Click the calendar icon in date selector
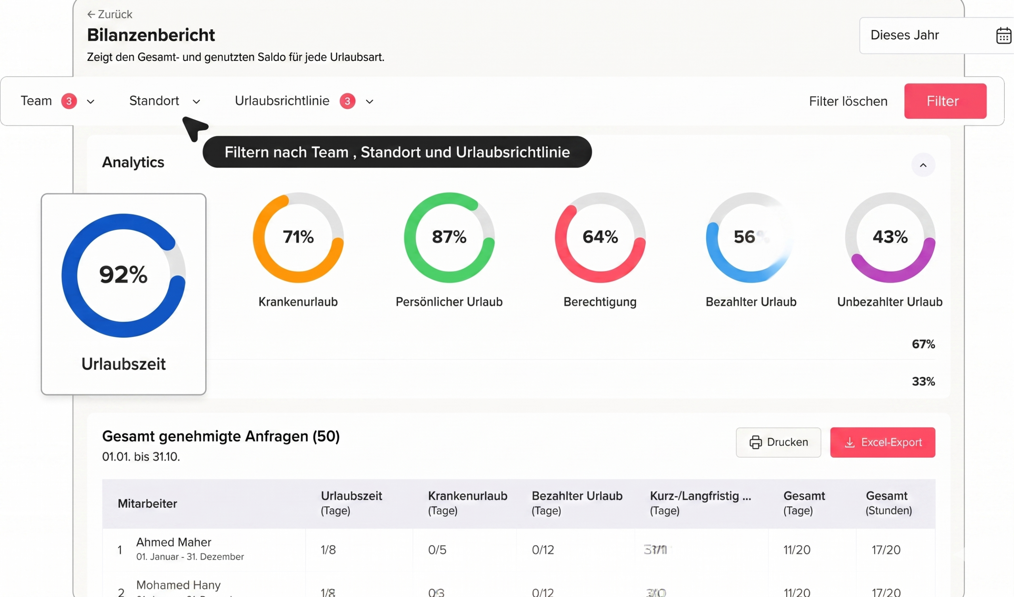 click(1003, 35)
